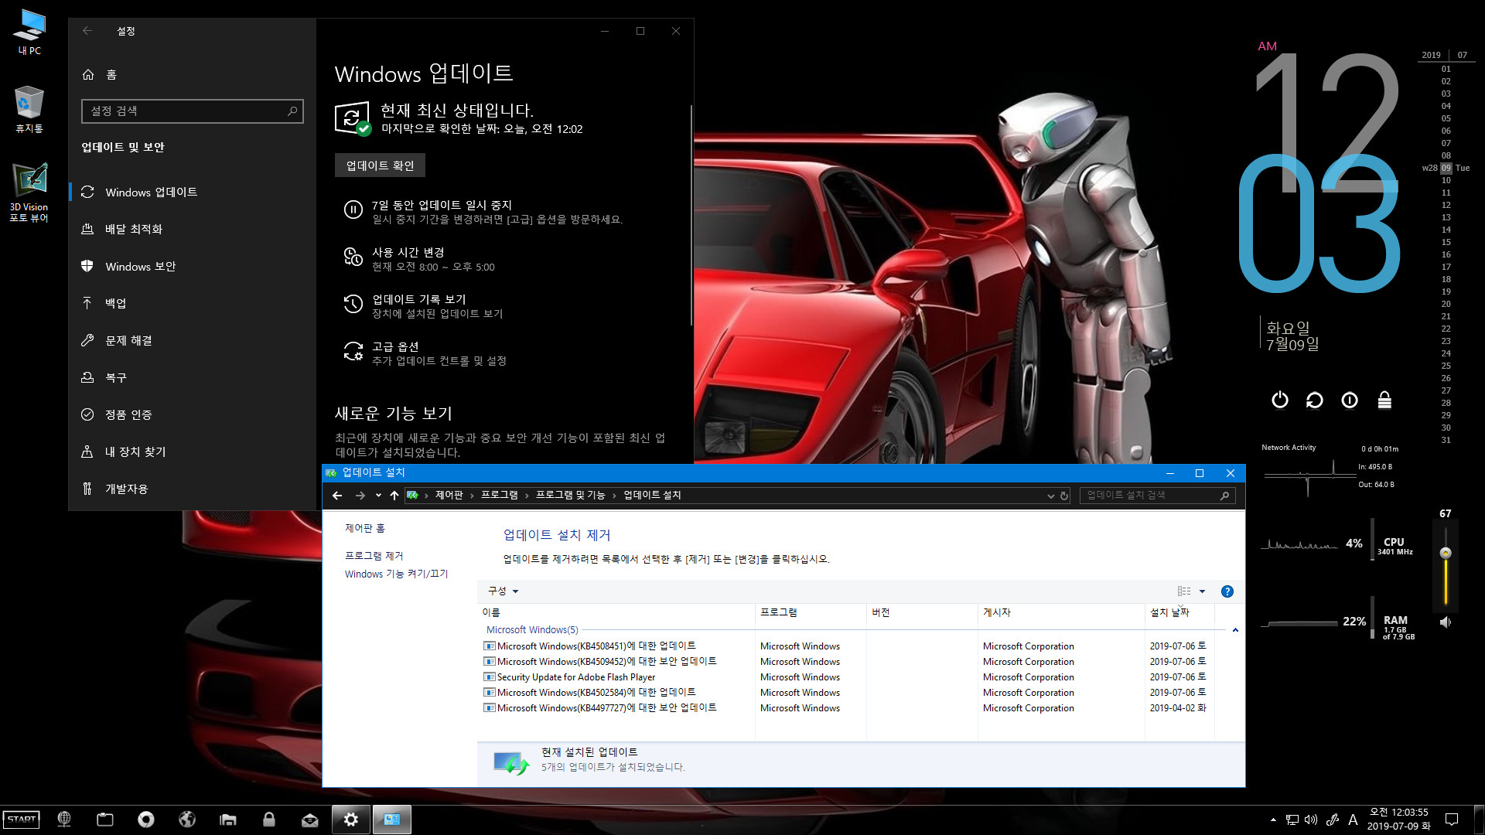Select Security Update for Adobe Flash Player
The height and width of the screenshot is (835, 1485).
pyautogui.click(x=845, y=677)
